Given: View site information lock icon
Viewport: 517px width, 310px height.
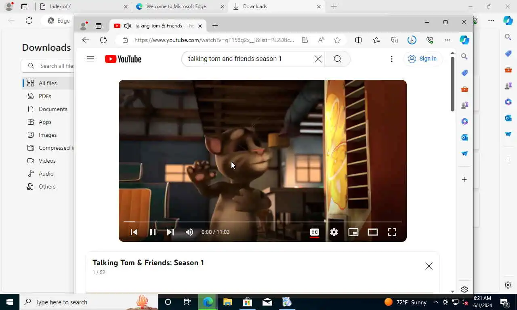Looking at the screenshot, I should [125, 40].
